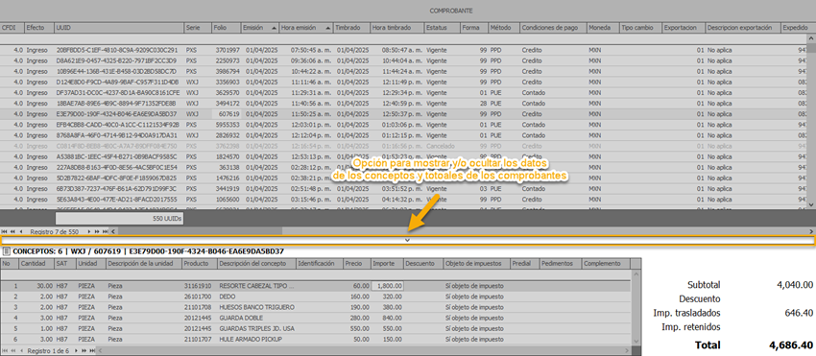816x356 pixels.
Task: Go to last record in comprobante navigator
Action: click(106, 231)
